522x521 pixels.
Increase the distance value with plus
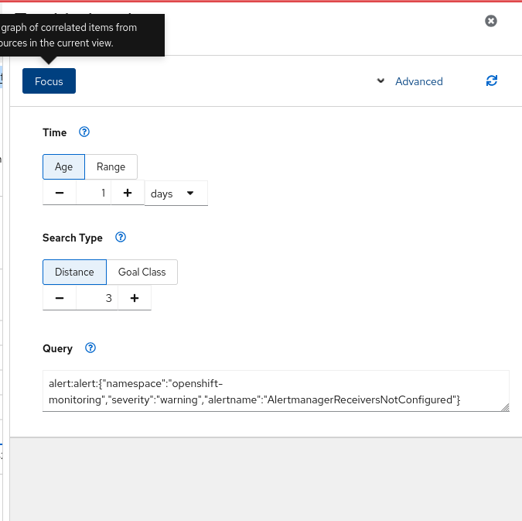pos(135,298)
